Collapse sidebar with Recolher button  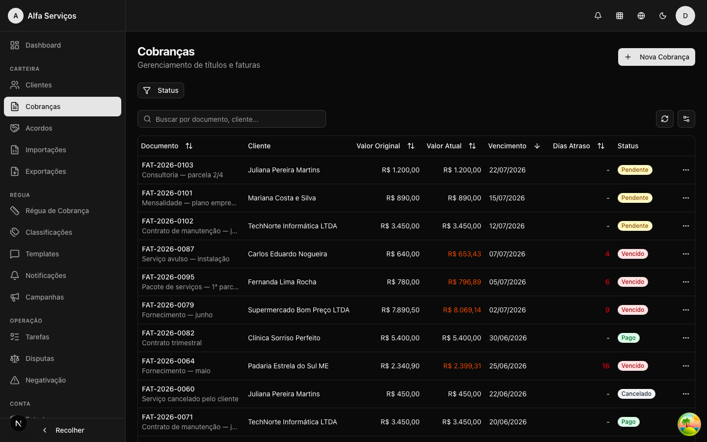pos(62,430)
